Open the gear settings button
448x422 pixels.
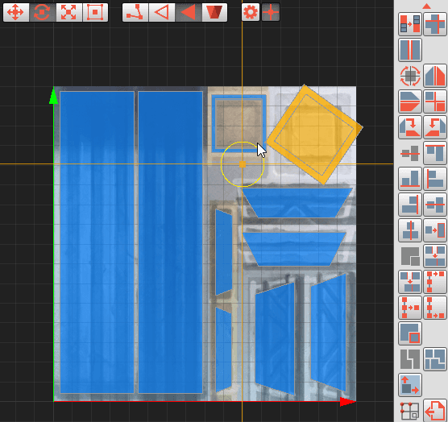pos(251,12)
